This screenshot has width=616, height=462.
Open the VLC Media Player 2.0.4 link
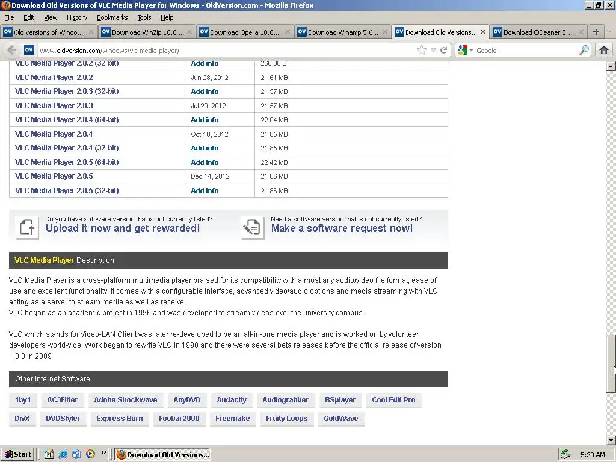pos(54,134)
